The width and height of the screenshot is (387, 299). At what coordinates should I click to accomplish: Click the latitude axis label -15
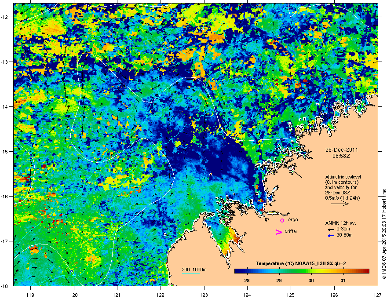tap(5, 151)
